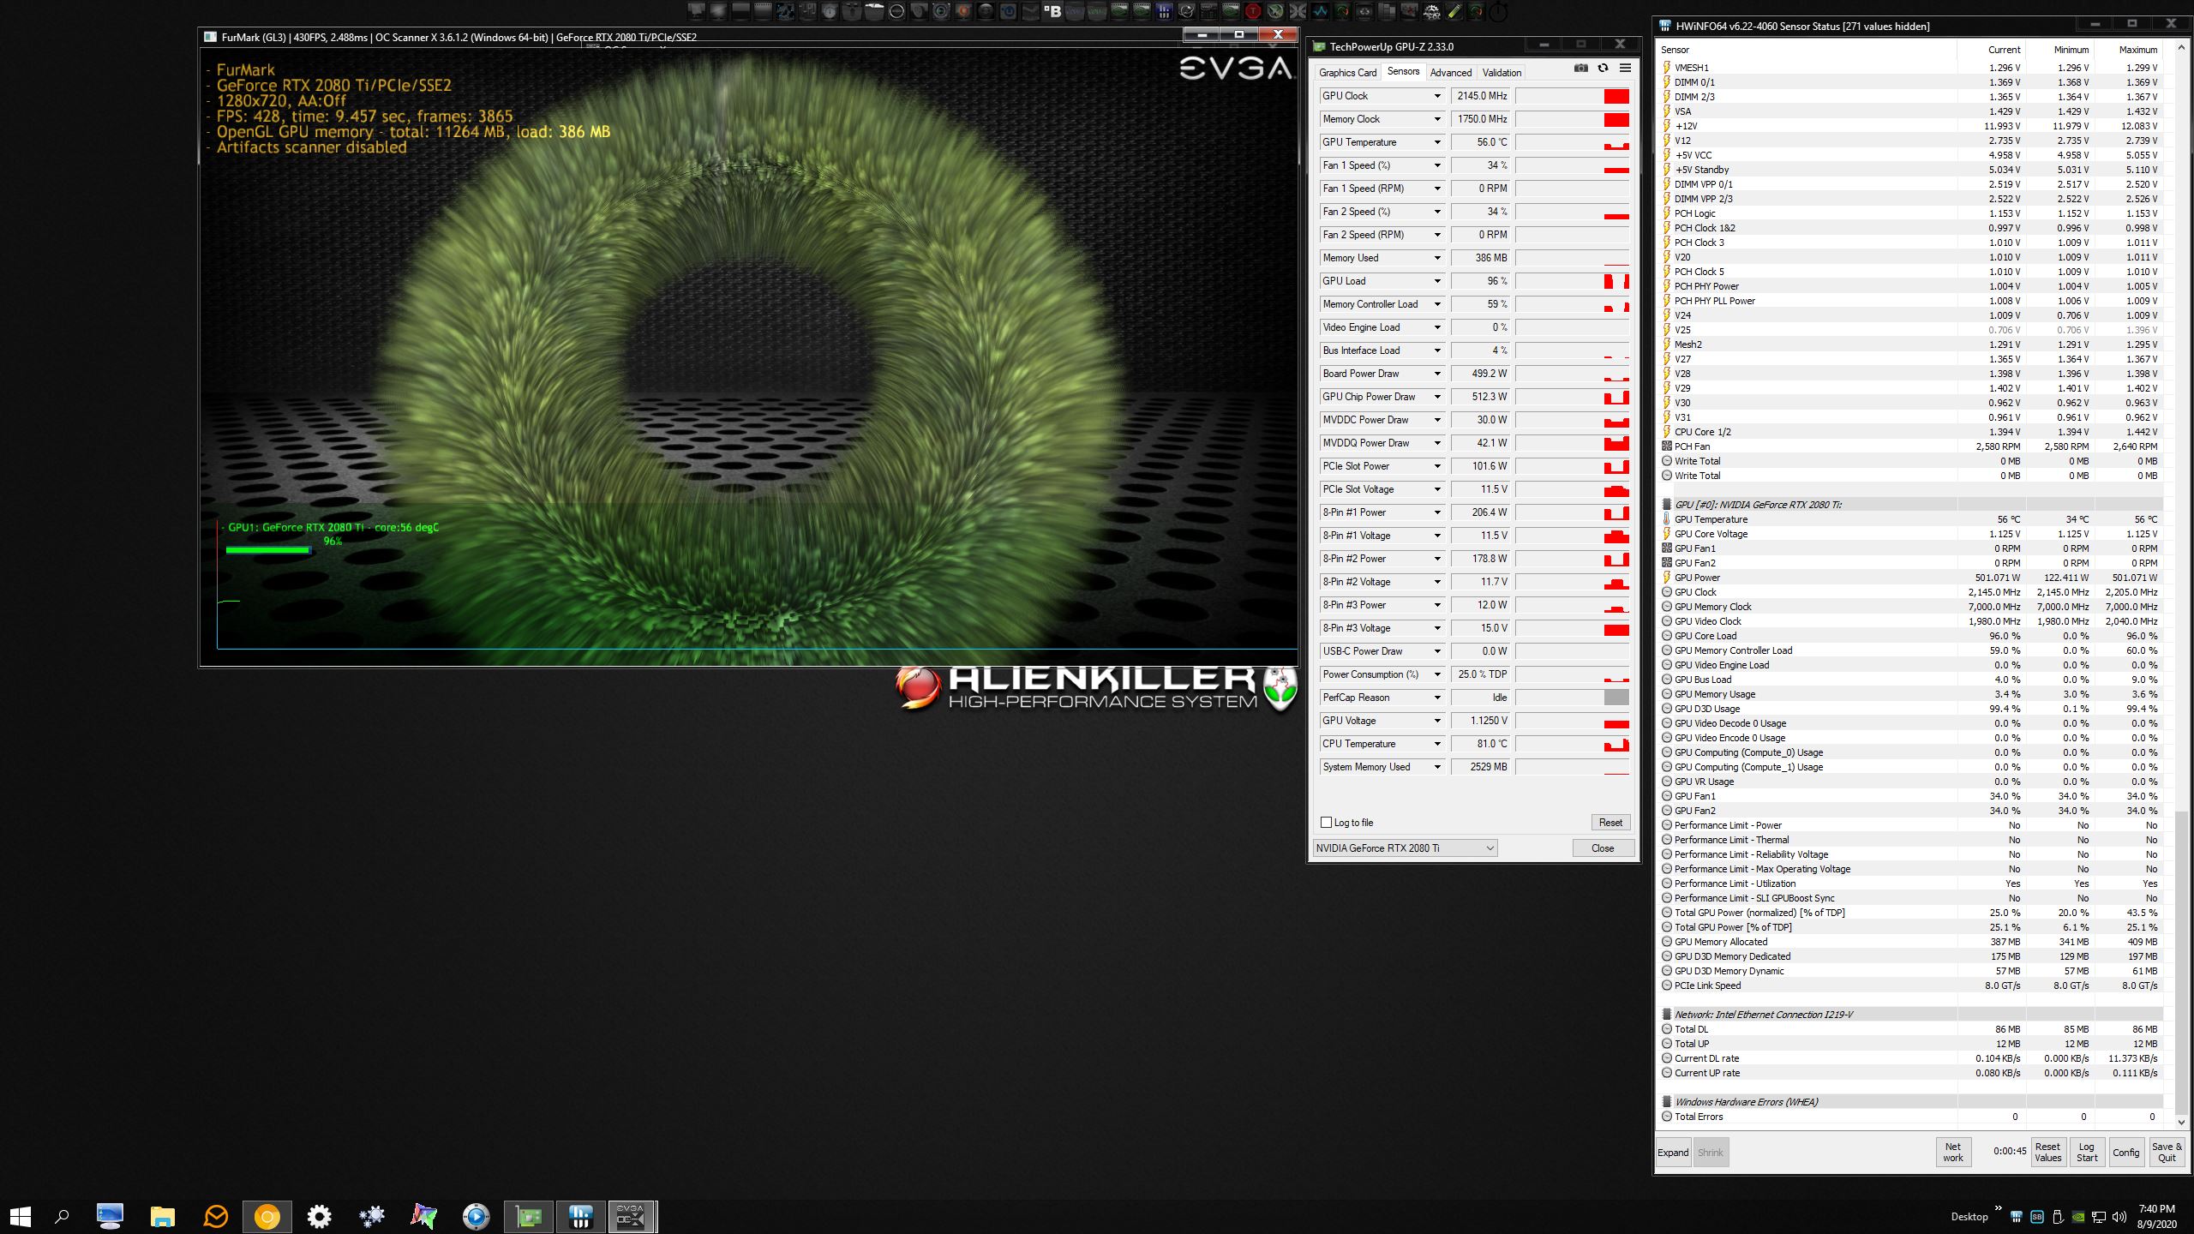Open the PerfCap Reason dropdown
The width and height of the screenshot is (2194, 1234).
1437,698
